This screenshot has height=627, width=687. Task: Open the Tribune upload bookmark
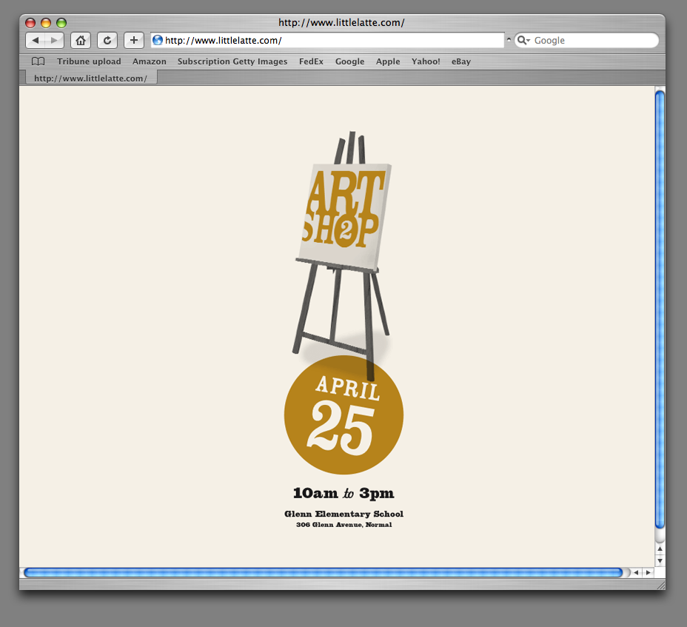pyautogui.click(x=89, y=61)
